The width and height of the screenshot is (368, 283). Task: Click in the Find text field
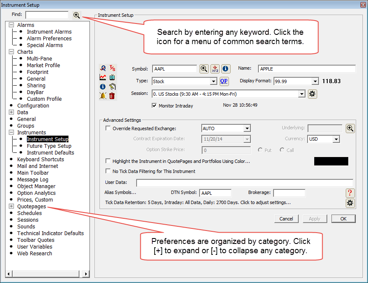(47, 15)
